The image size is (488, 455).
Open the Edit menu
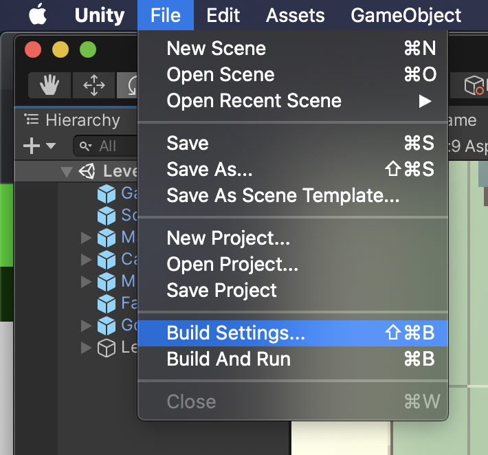(x=223, y=15)
